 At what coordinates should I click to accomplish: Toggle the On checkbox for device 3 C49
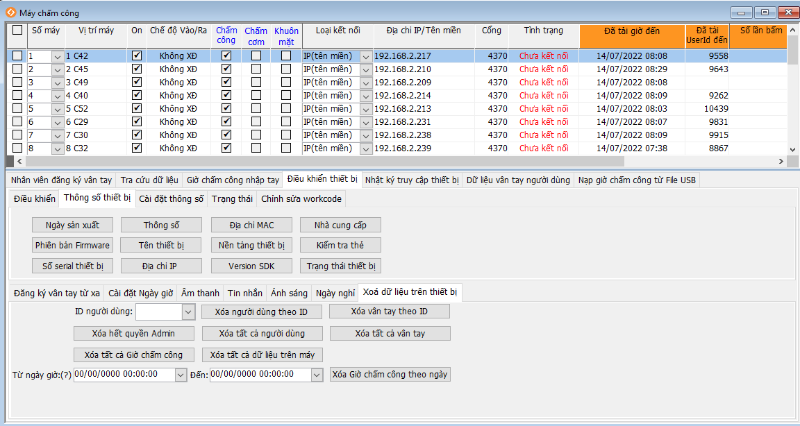137,82
